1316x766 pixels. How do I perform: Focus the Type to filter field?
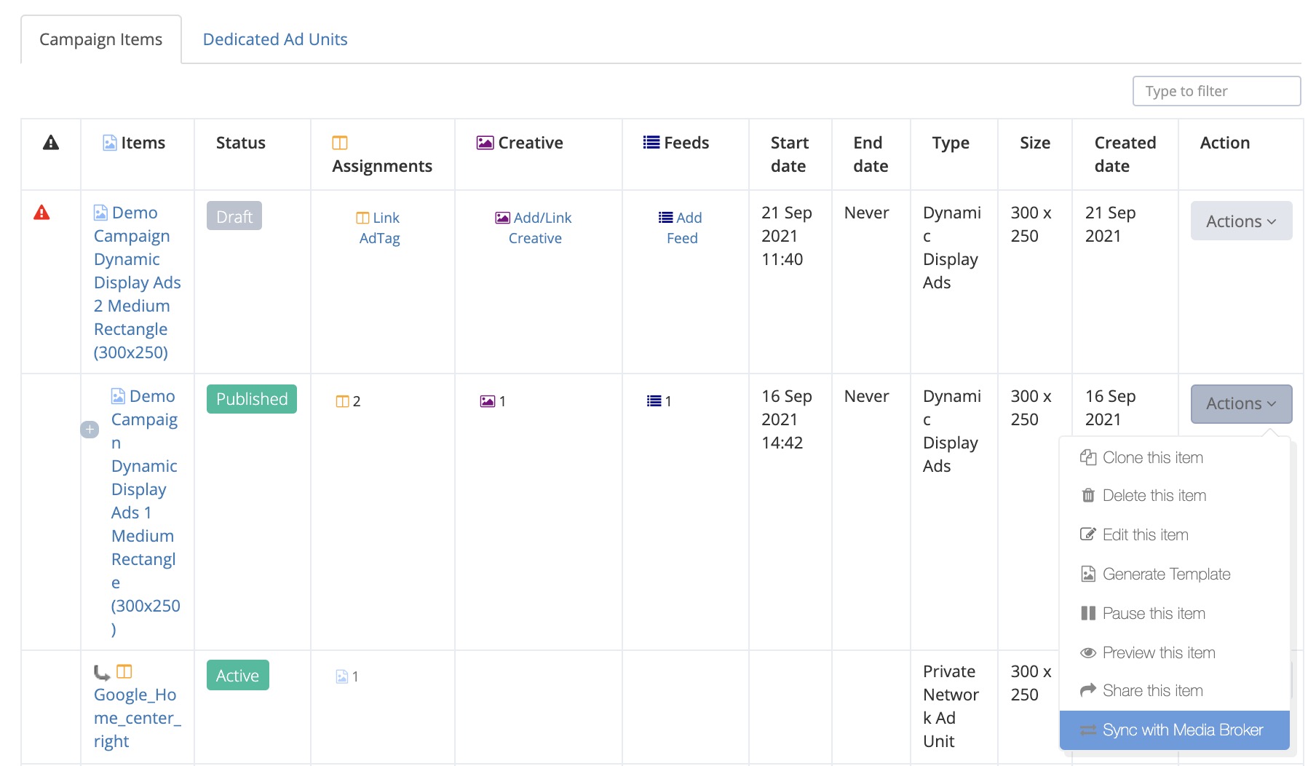[1216, 91]
